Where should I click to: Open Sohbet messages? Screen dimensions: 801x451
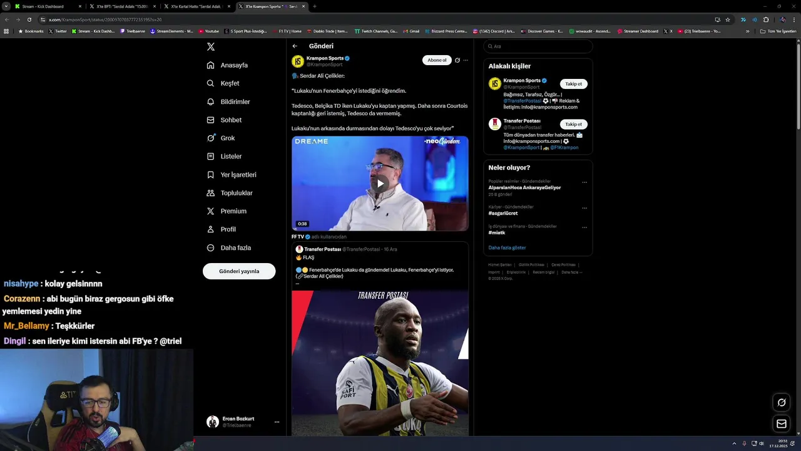click(x=224, y=120)
